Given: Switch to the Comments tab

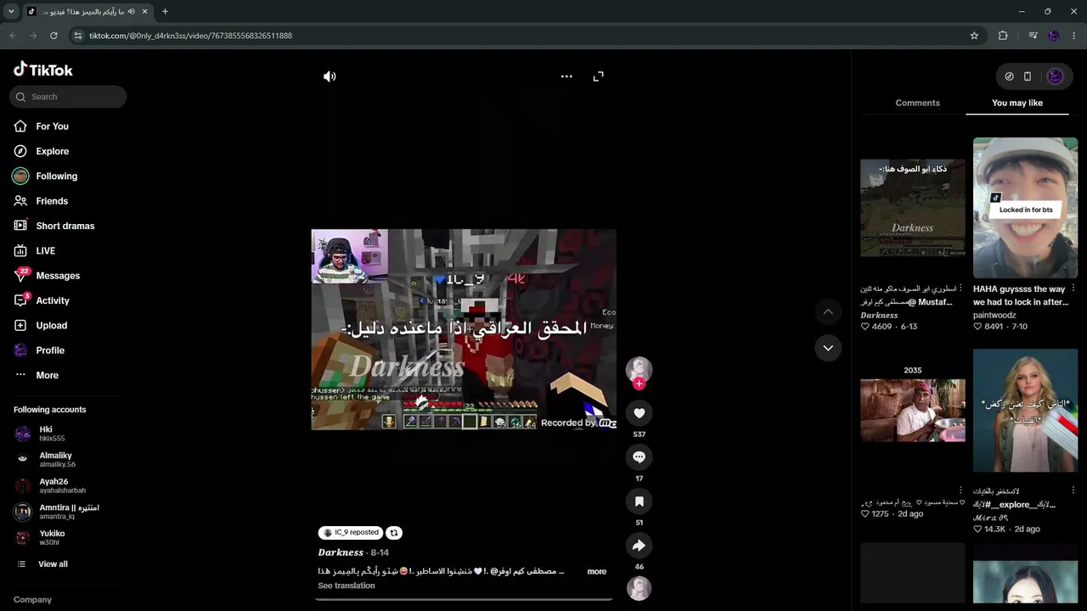Looking at the screenshot, I should pos(917,103).
